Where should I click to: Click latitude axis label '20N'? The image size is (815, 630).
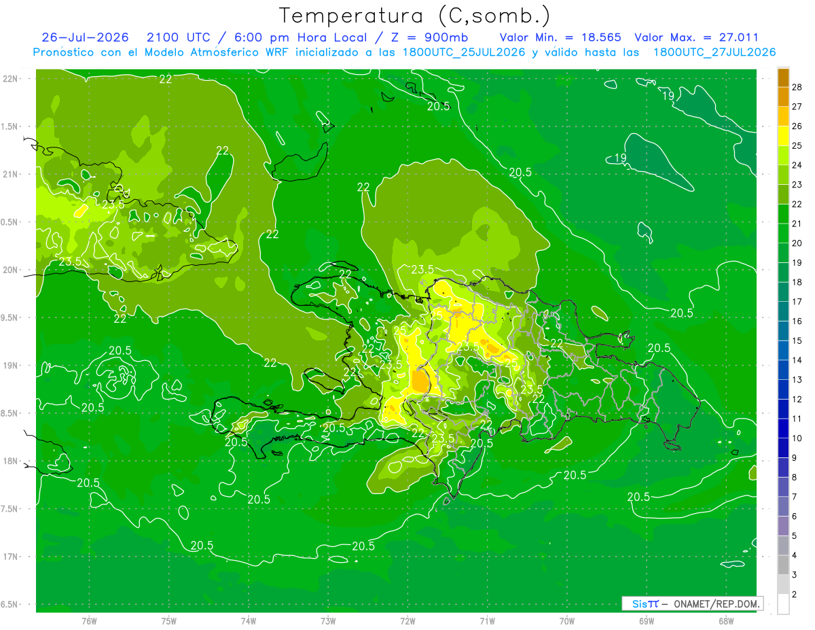click(10, 270)
